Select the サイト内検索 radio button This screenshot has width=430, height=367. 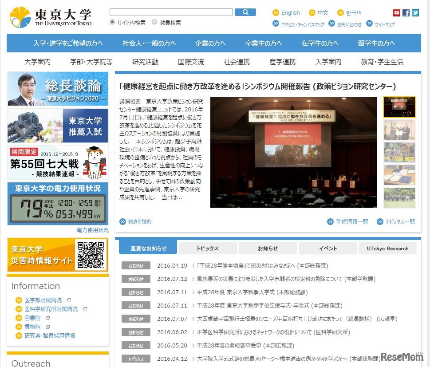coord(112,22)
